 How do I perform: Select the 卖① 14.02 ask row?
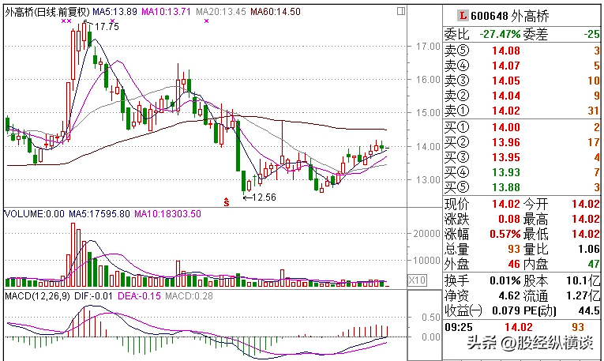tap(522, 111)
